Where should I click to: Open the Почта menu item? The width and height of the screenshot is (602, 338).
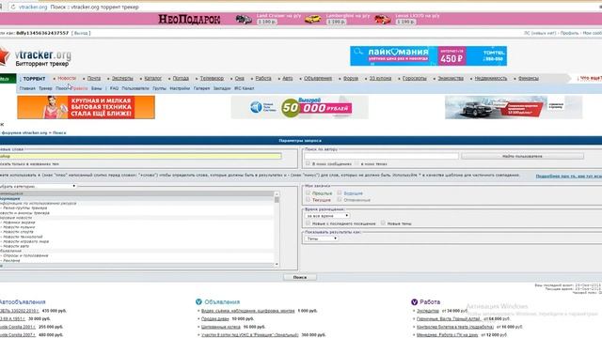[94, 78]
